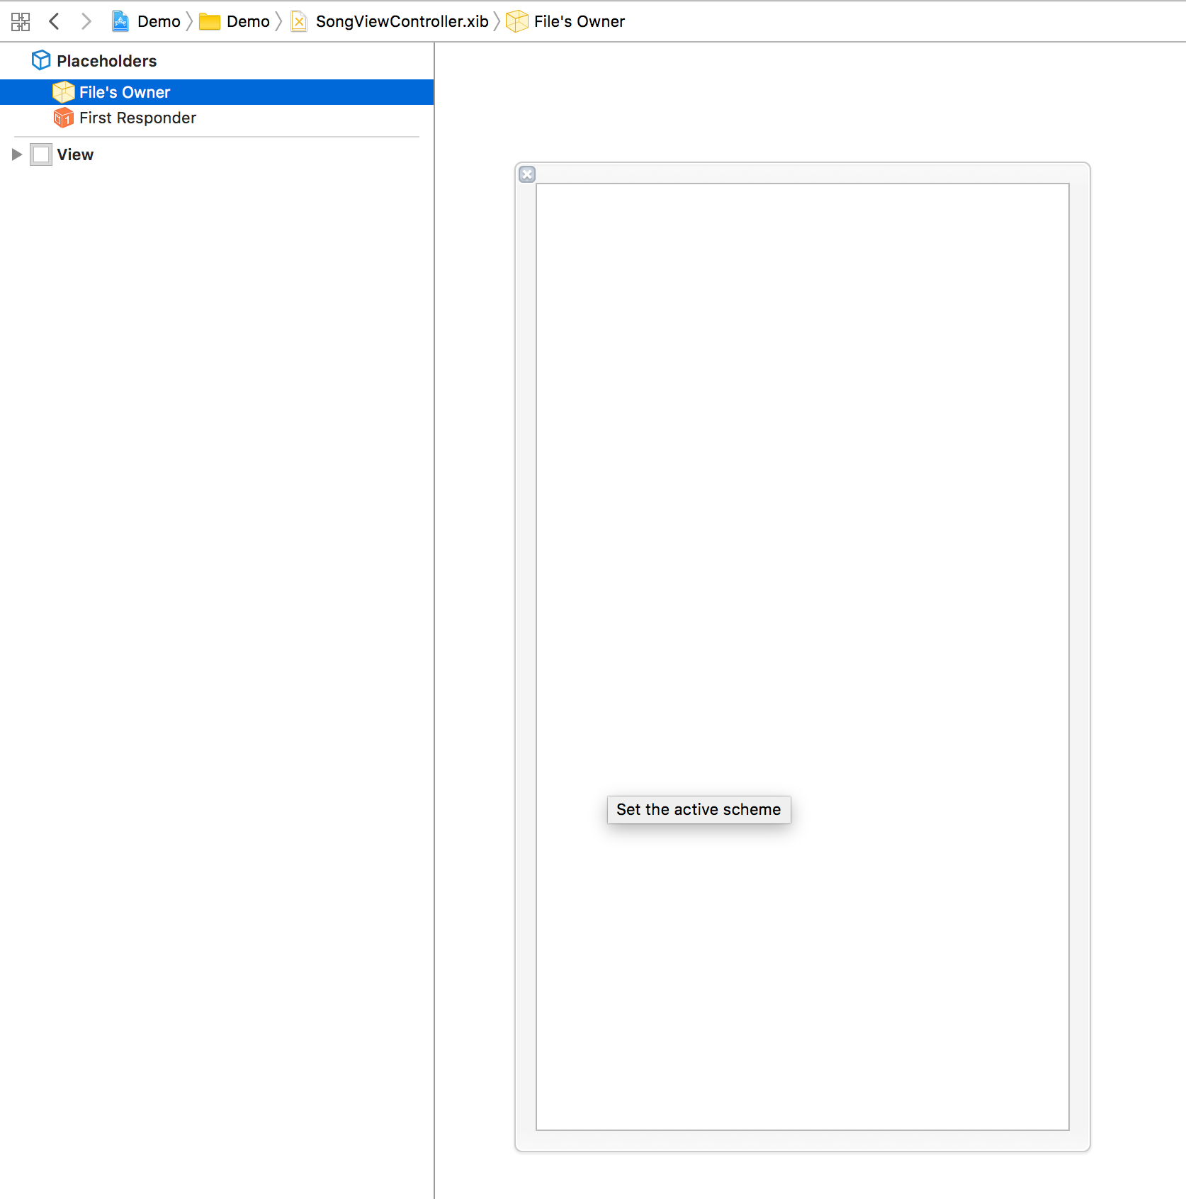Select the View placeholder thumbnail square

click(40, 154)
